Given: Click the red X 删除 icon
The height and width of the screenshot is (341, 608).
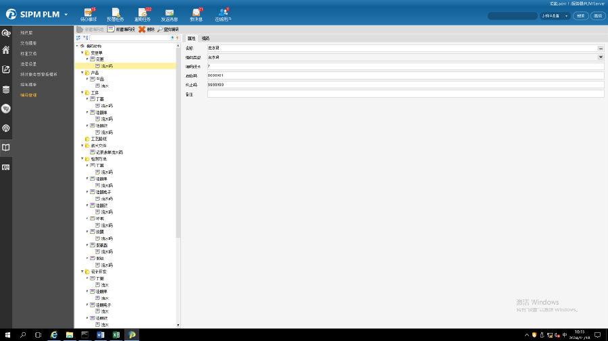Looking at the screenshot, I should (142, 30).
